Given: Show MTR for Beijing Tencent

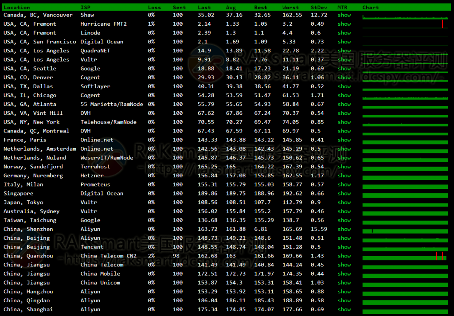Looking at the screenshot, I should [344, 247].
